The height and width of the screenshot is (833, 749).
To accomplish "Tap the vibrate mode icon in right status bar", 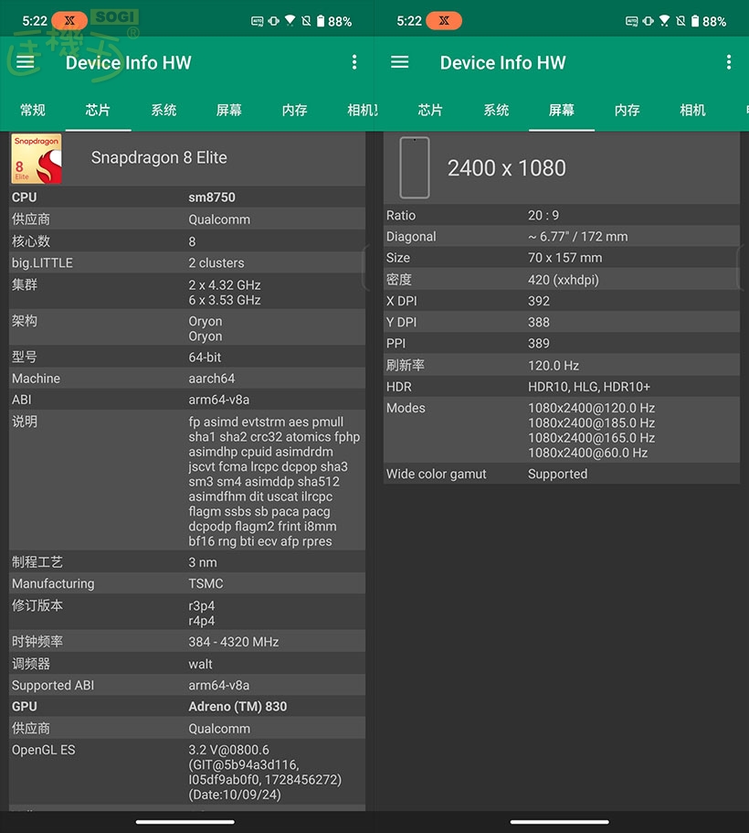I will click(x=649, y=21).
